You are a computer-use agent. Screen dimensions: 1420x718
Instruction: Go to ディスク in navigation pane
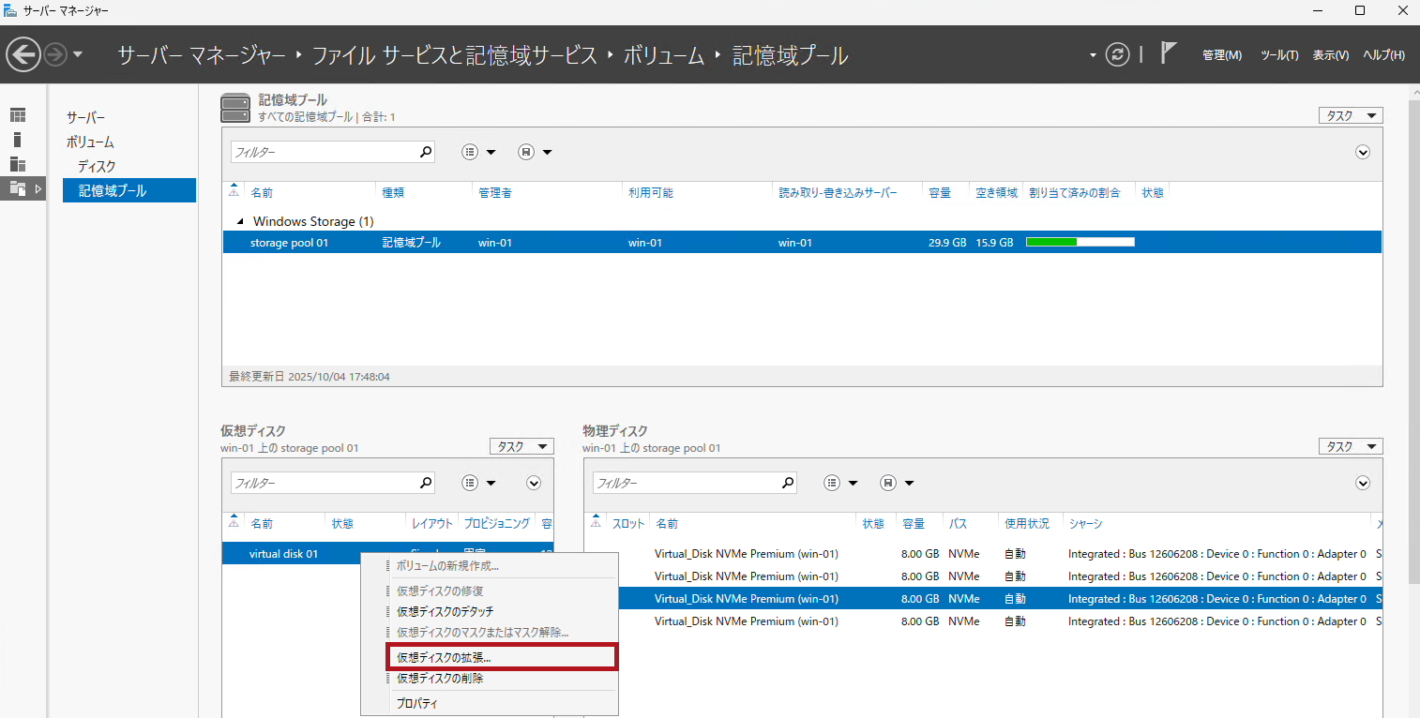point(97,166)
